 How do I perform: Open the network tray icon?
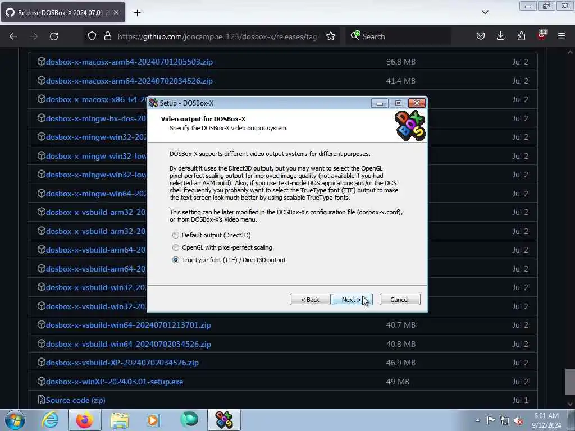tap(505, 421)
